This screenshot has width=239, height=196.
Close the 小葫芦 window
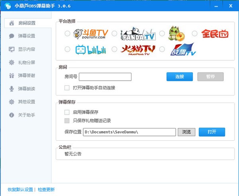231,6
